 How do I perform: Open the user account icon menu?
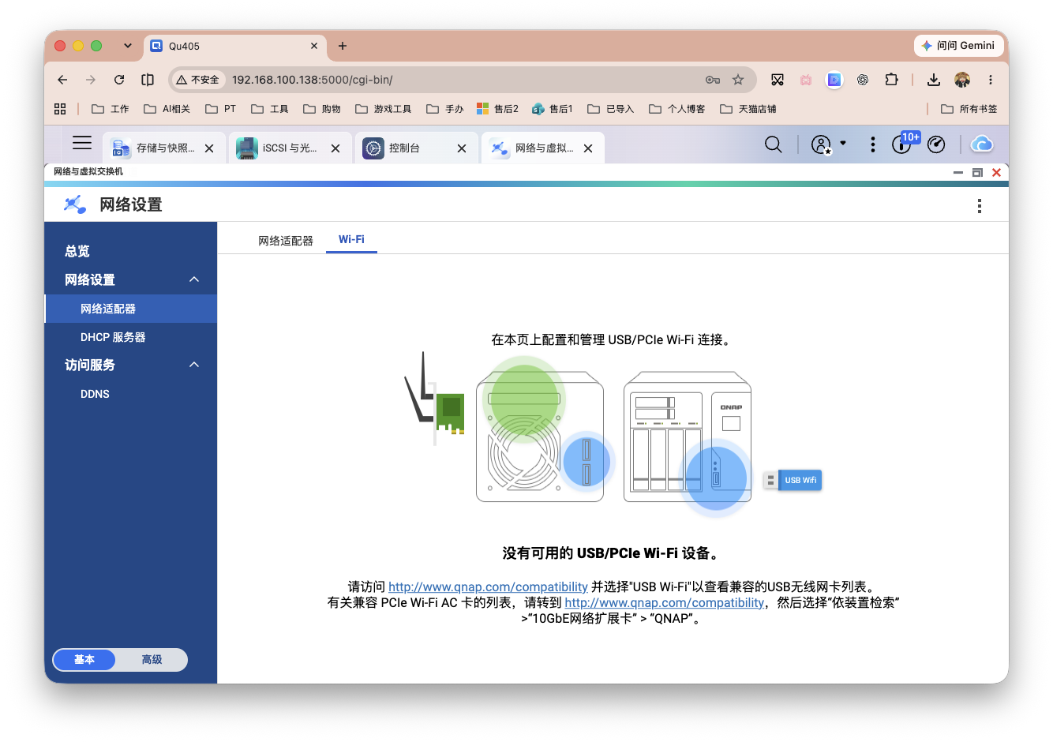point(821,144)
